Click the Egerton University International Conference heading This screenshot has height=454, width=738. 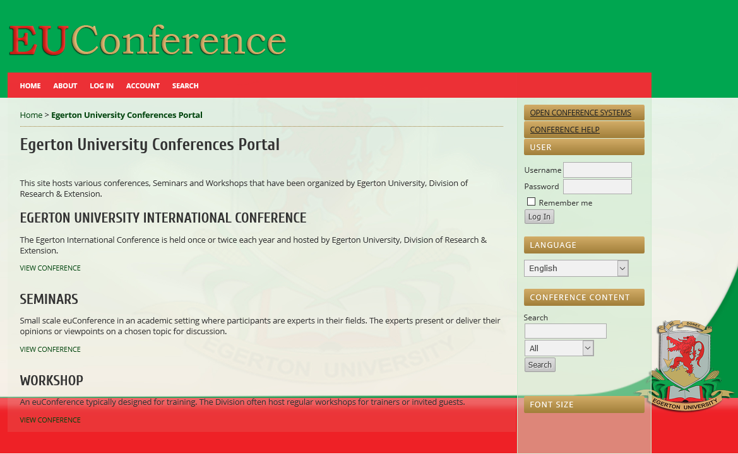(x=163, y=218)
